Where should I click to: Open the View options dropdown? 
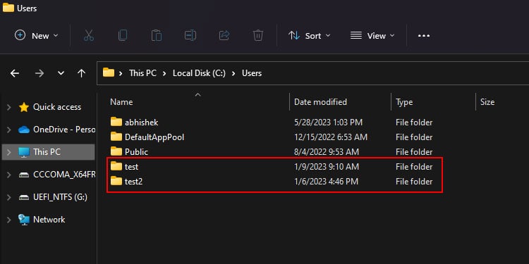point(372,36)
